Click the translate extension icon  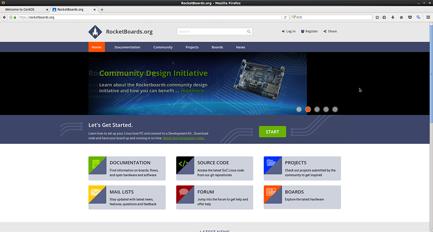coord(418,17)
